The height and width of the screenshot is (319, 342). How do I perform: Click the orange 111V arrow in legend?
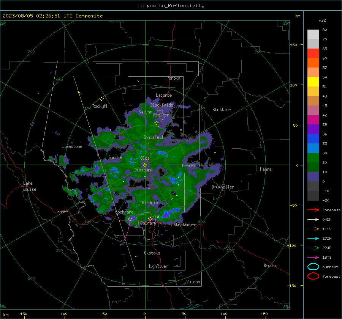coord(313,229)
